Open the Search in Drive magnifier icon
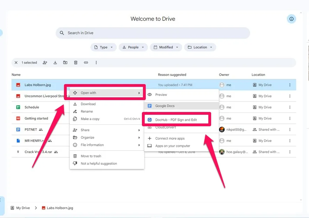Viewport: 309px width, 218px height. click(x=62, y=33)
